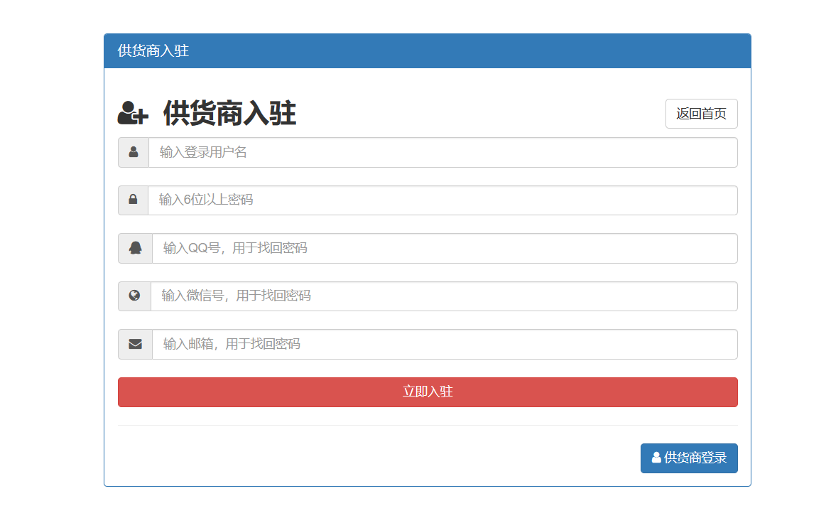Click the user icon beside username field
Image resolution: width=826 pixels, height=523 pixels.
134,152
